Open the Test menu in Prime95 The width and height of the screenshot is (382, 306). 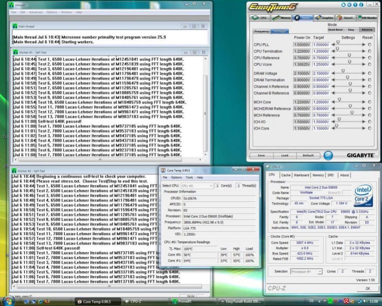click(x=14, y=12)
